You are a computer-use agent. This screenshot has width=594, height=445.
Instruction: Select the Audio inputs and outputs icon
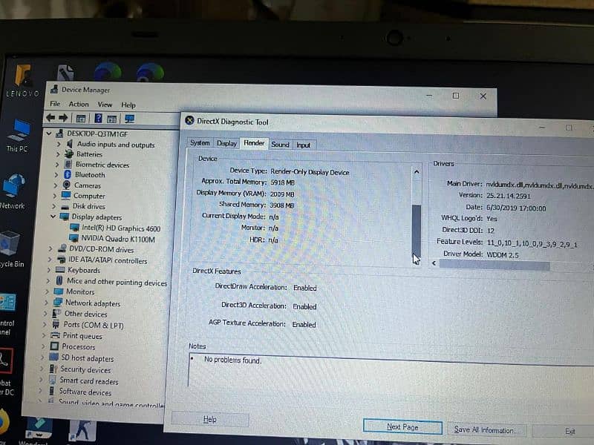click(x=70, y=144)
